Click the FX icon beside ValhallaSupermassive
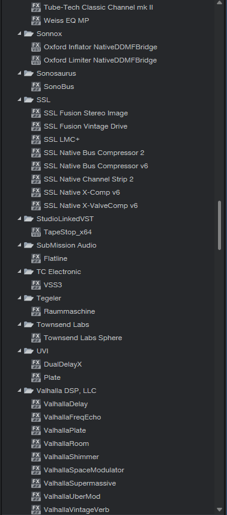The height and width of the screenshot is (515, 227). coord(36,483)
